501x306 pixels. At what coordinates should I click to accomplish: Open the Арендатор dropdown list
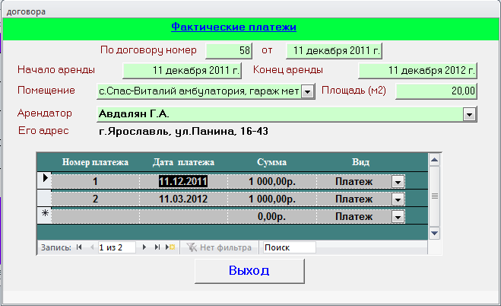[469, 114]
